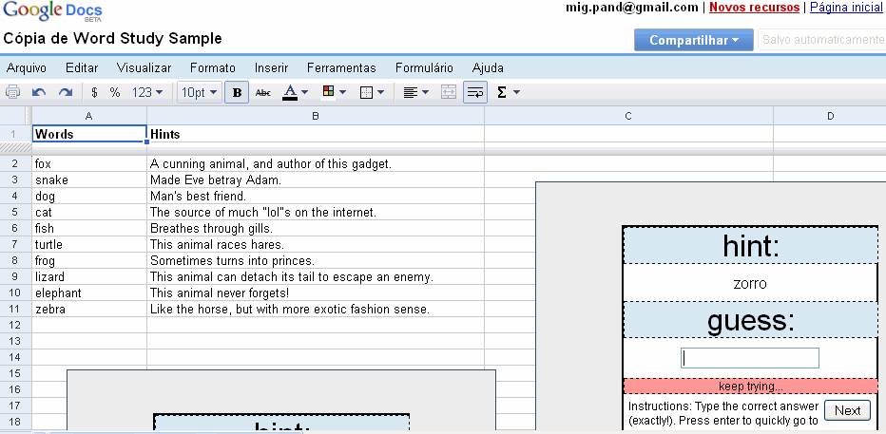The height and width of the screenshot is (434, 886).
Task: Open the cell borders dropdown
Action: tap(372, 92)
